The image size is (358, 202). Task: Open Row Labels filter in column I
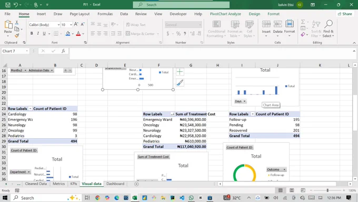click(253, 114)
